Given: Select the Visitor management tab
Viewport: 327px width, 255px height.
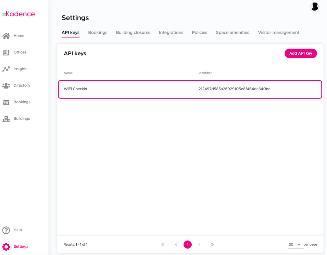Looking at the screenshot, I should pos(278,33).
